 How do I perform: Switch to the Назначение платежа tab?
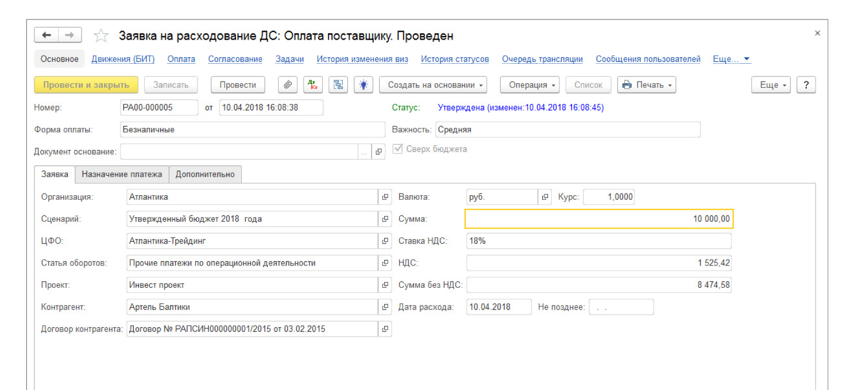(122, 175)
